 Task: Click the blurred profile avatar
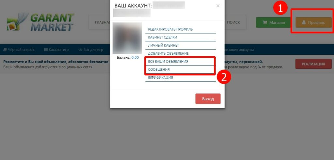coord(127,38)
